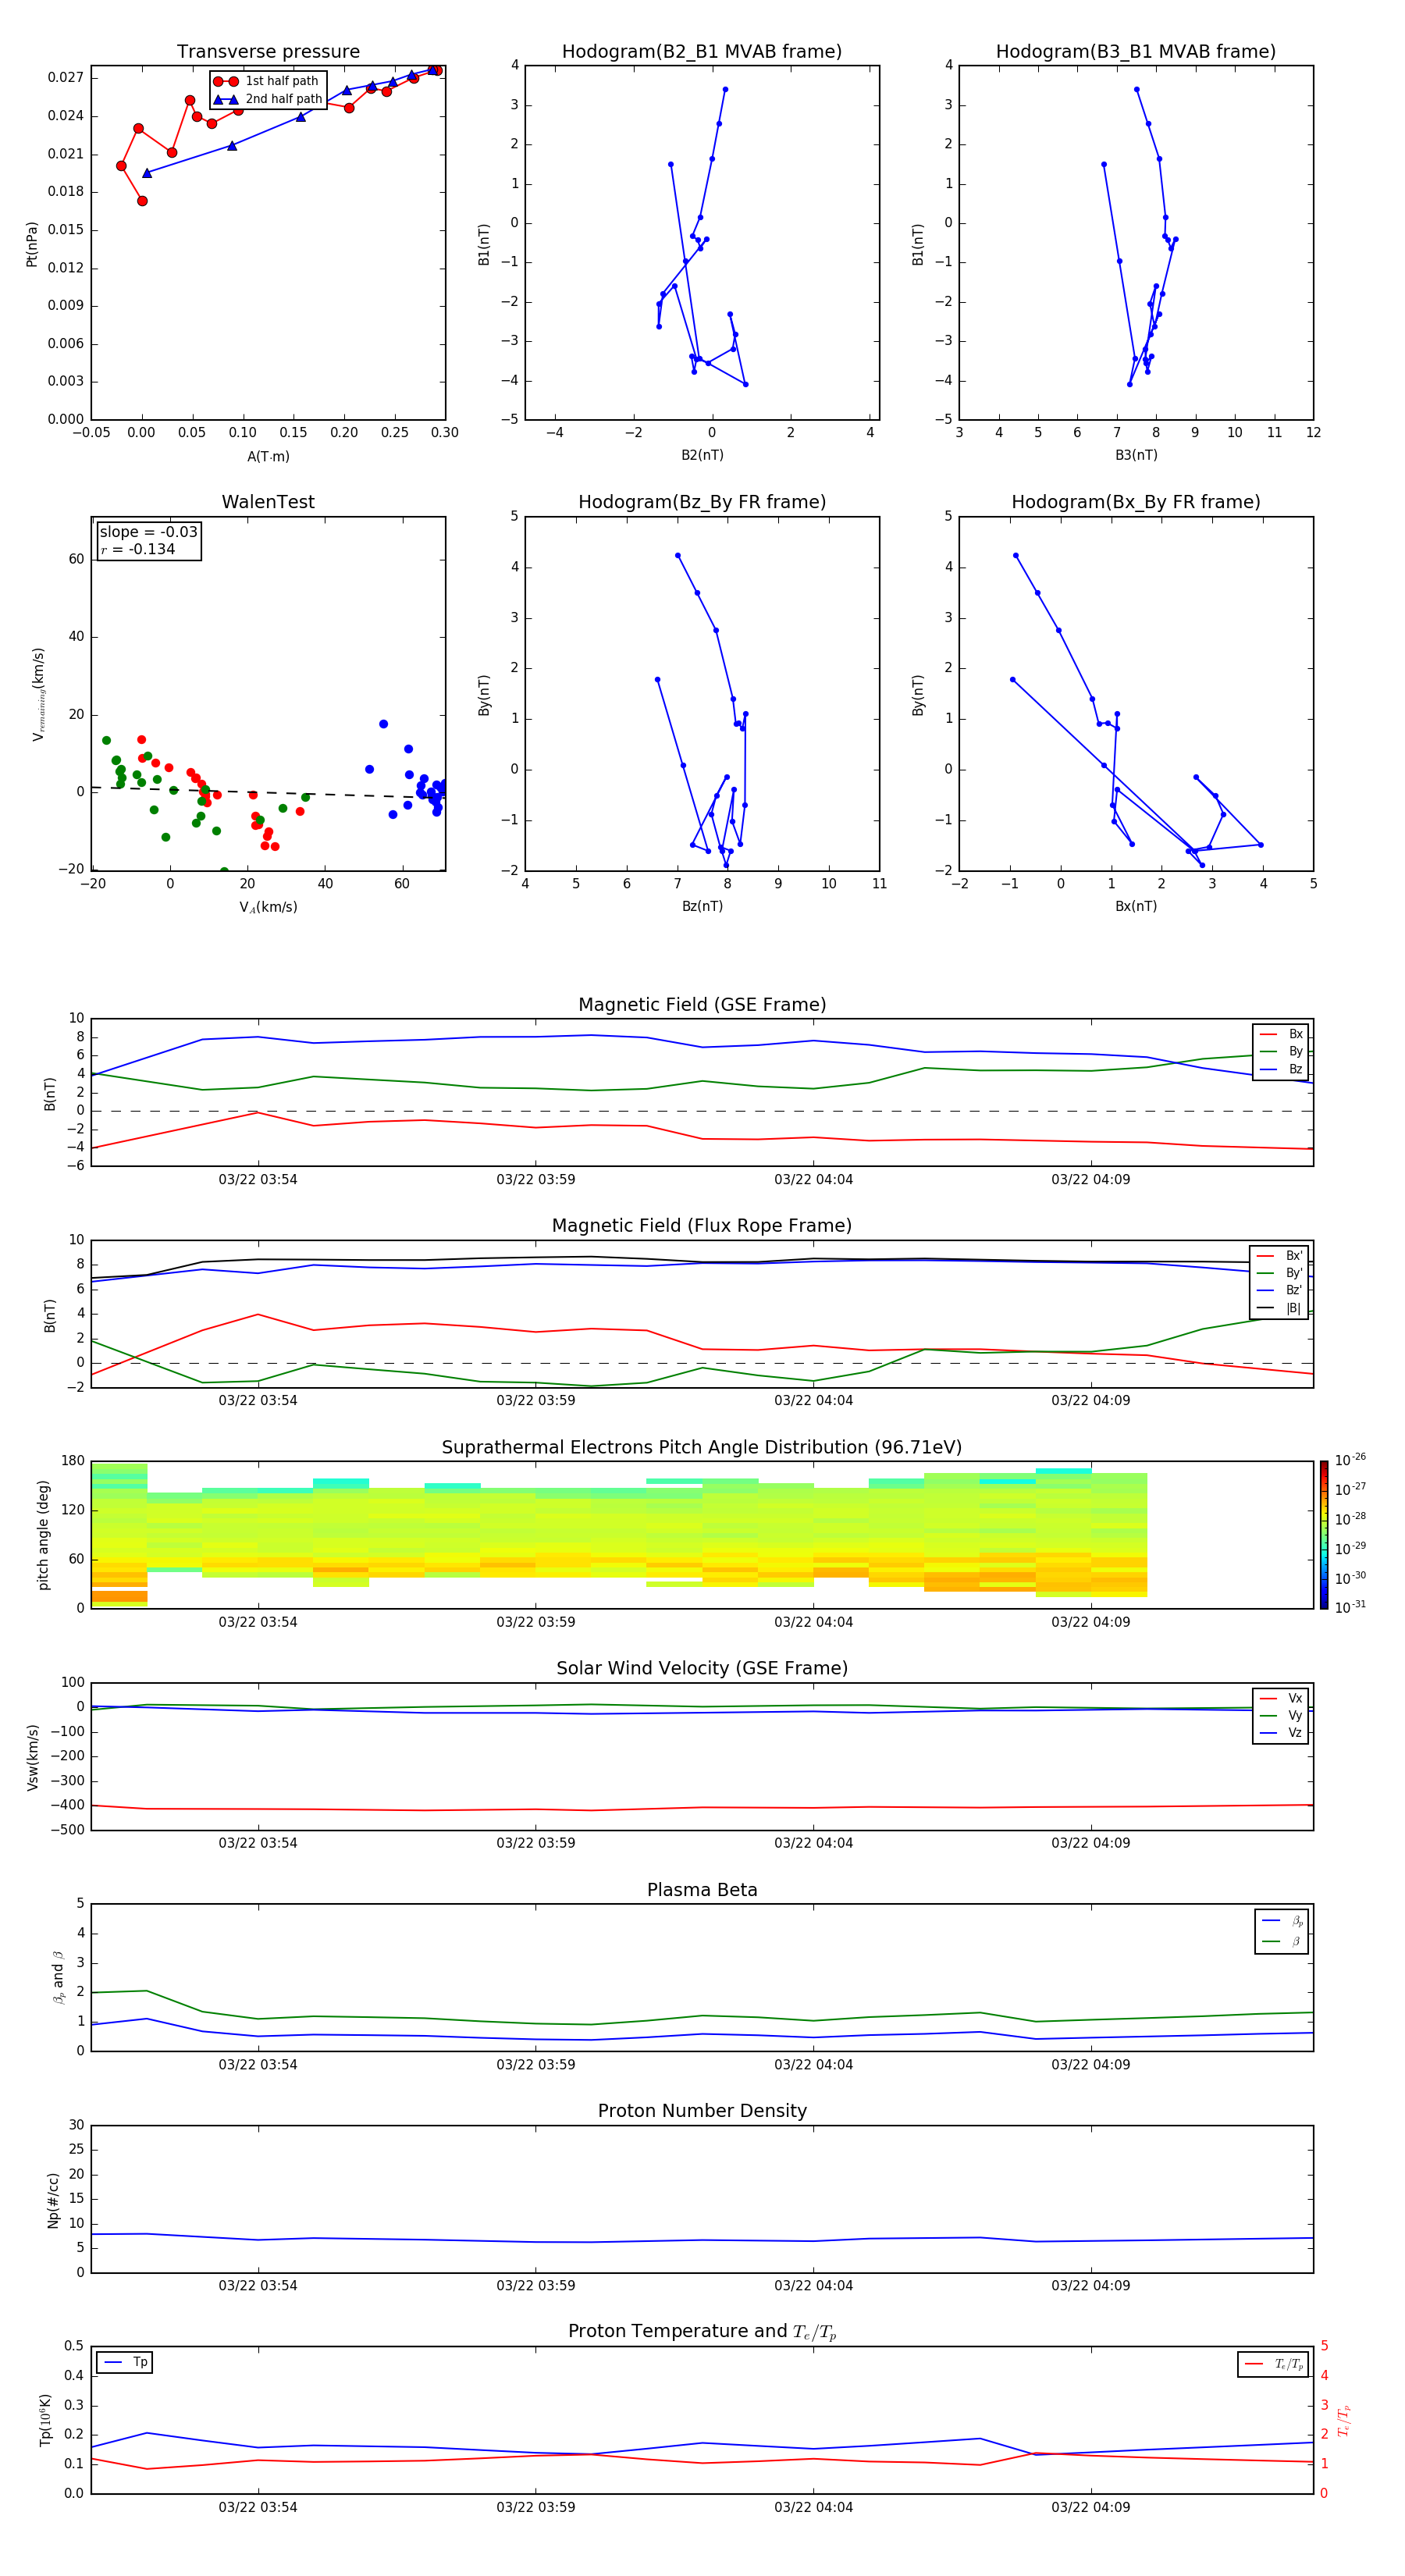Screen dimensions: 1405x2576
Task: Select the Bz' legend entry in Flux Rope panel
Action: pyautogui.click(x=1279, y=1290)
